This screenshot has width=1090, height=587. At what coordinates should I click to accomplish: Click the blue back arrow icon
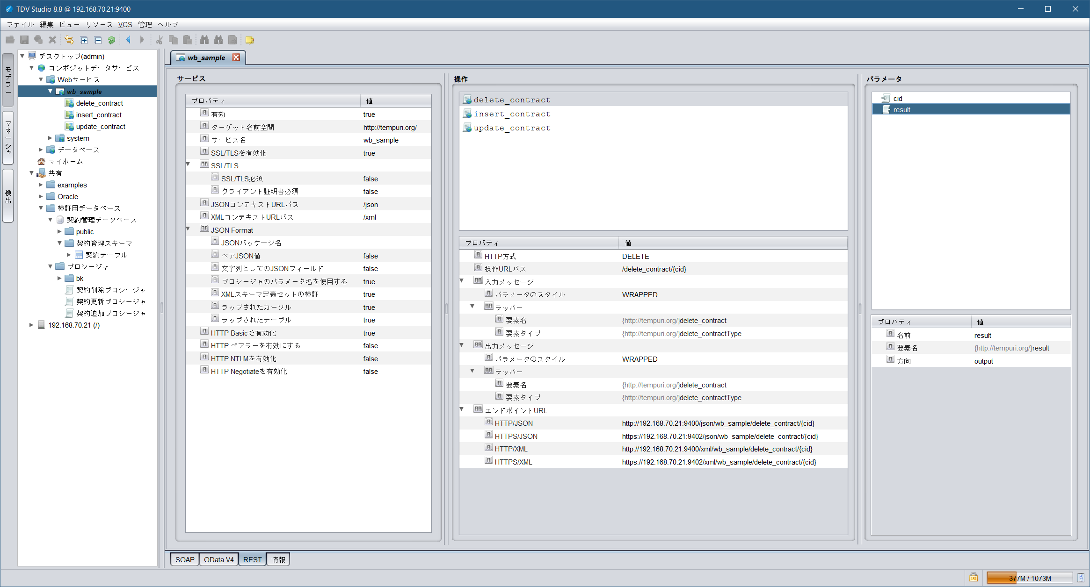(128, 40)
